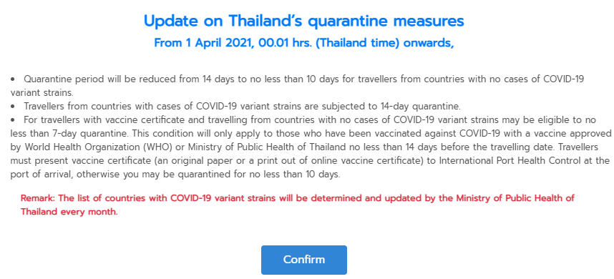This screenshot has width=614, height=279.
Task: Click the red "Remark:" label
Action: pyautogui.click(x=38, y=198)
